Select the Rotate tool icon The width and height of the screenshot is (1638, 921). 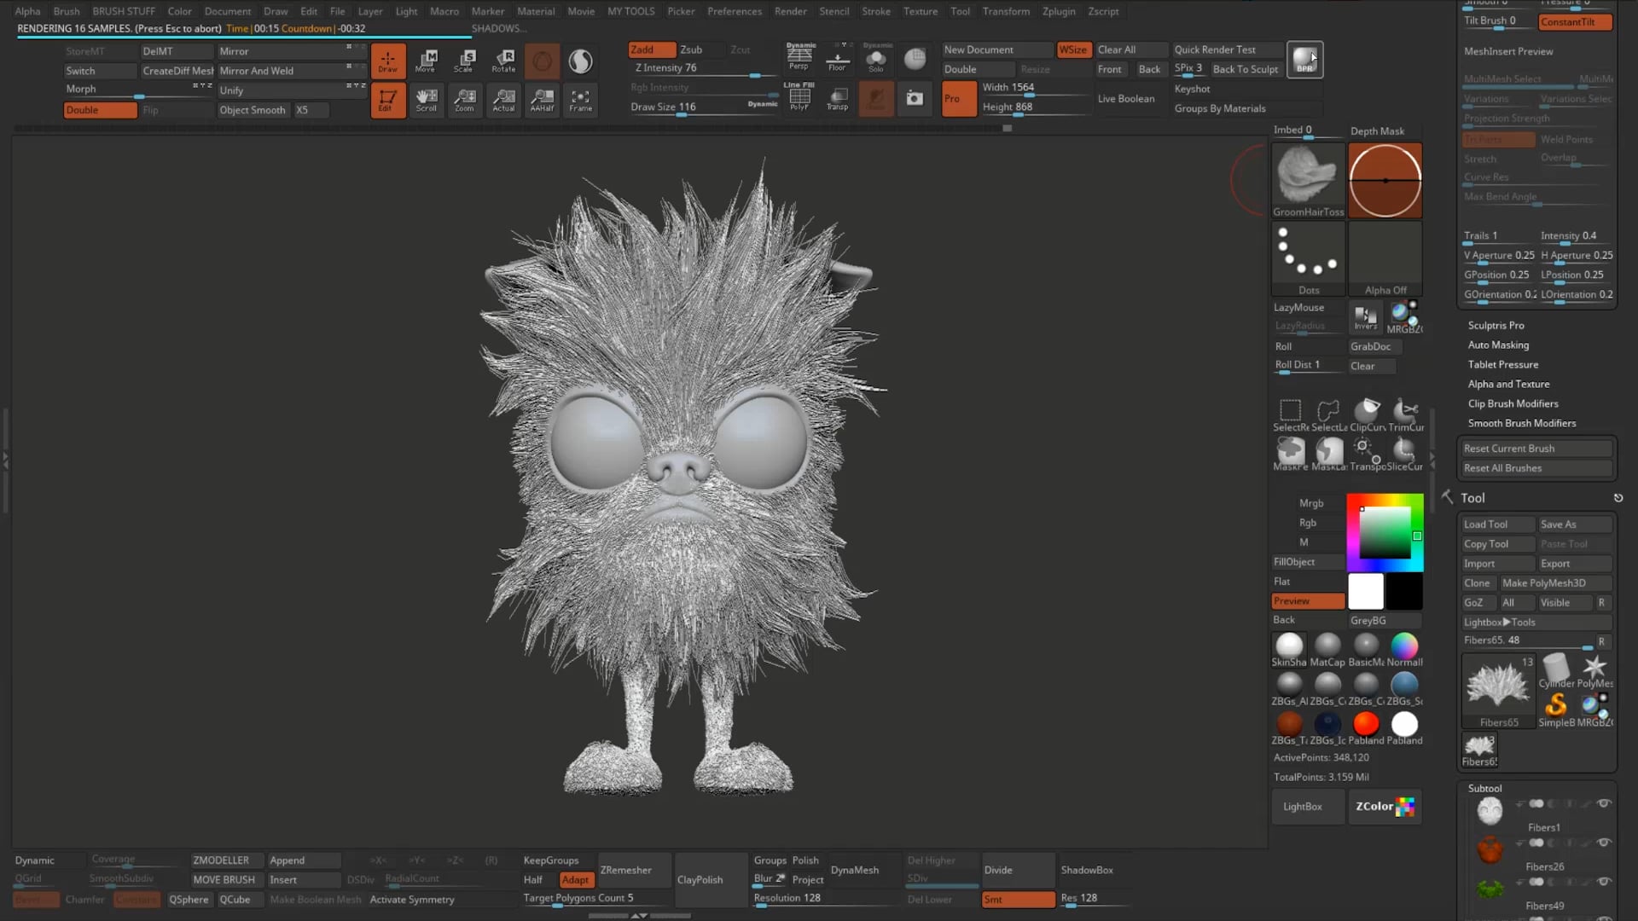point(503,61)
